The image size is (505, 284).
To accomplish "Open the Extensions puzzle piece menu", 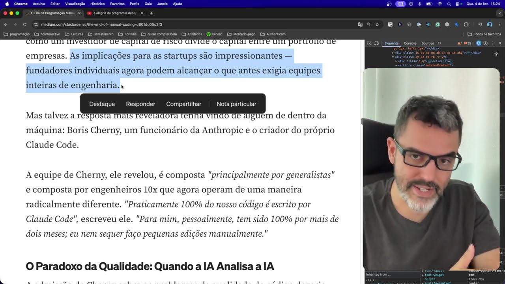I will pos(466,24).
